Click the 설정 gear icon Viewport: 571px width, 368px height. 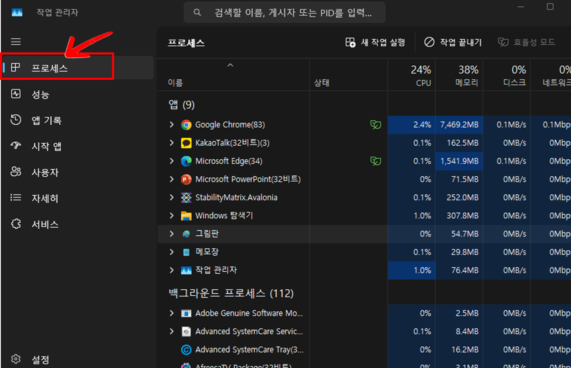[x=16, y=358]
